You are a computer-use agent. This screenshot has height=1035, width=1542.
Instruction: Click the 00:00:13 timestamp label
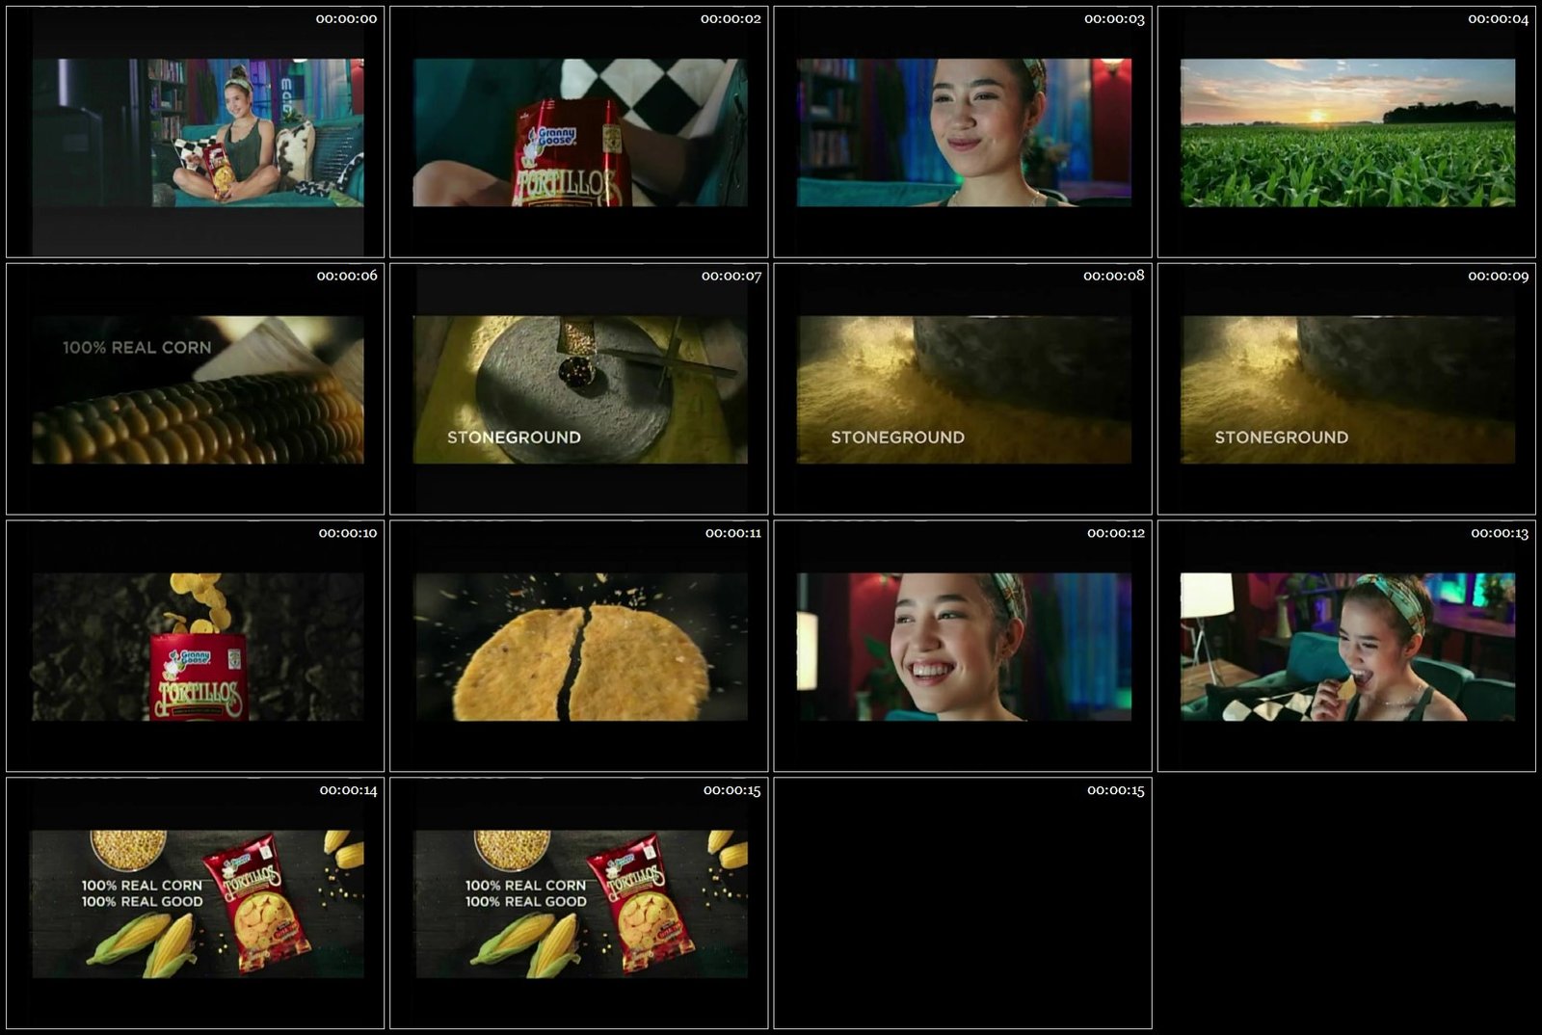[x=1499, y=533]
